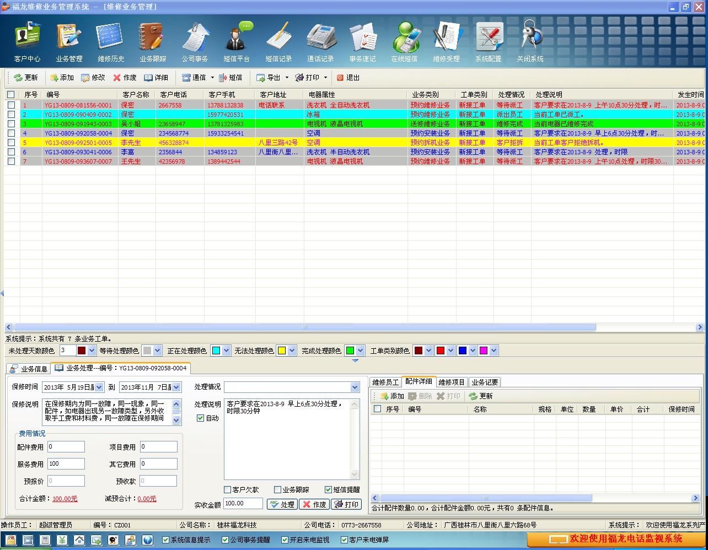Screen dimensions: 708x550
Task: Expand the 导出 dropdown arrow
Action: pos(287,78)
